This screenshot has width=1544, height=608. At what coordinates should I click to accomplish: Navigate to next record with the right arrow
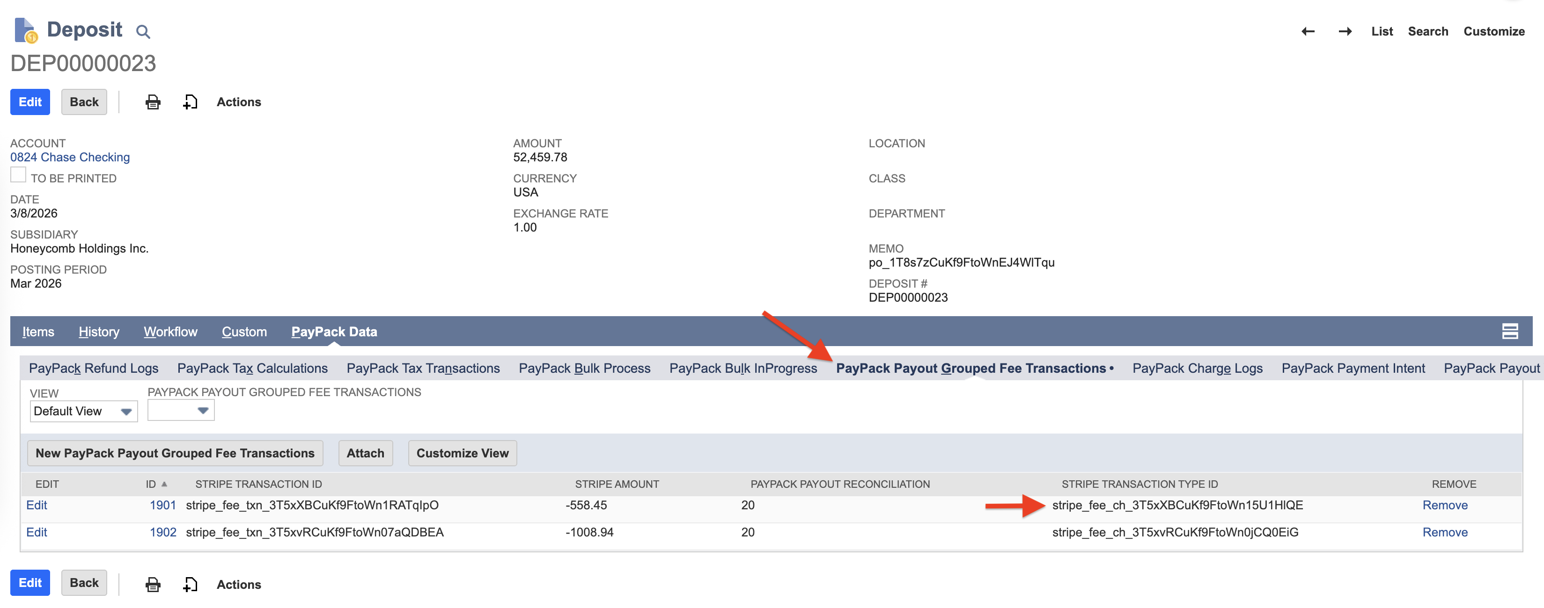click(1345, 31)
